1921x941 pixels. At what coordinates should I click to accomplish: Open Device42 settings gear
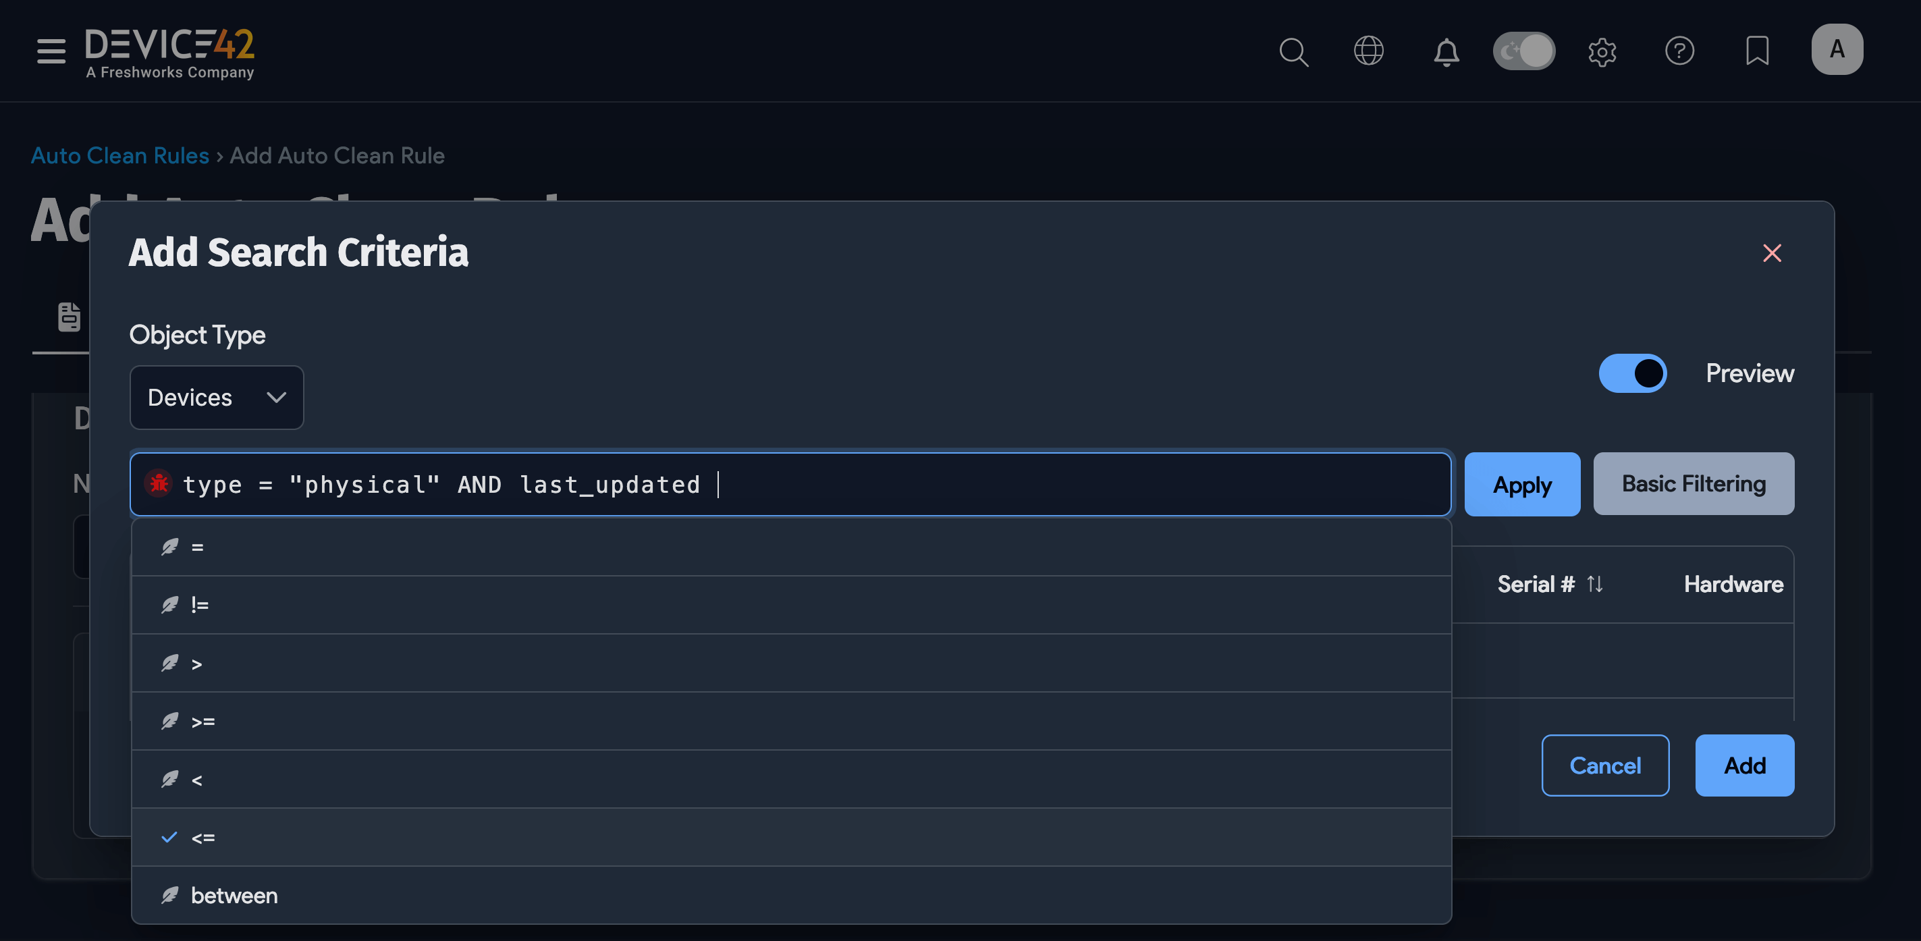(1602, 52)
